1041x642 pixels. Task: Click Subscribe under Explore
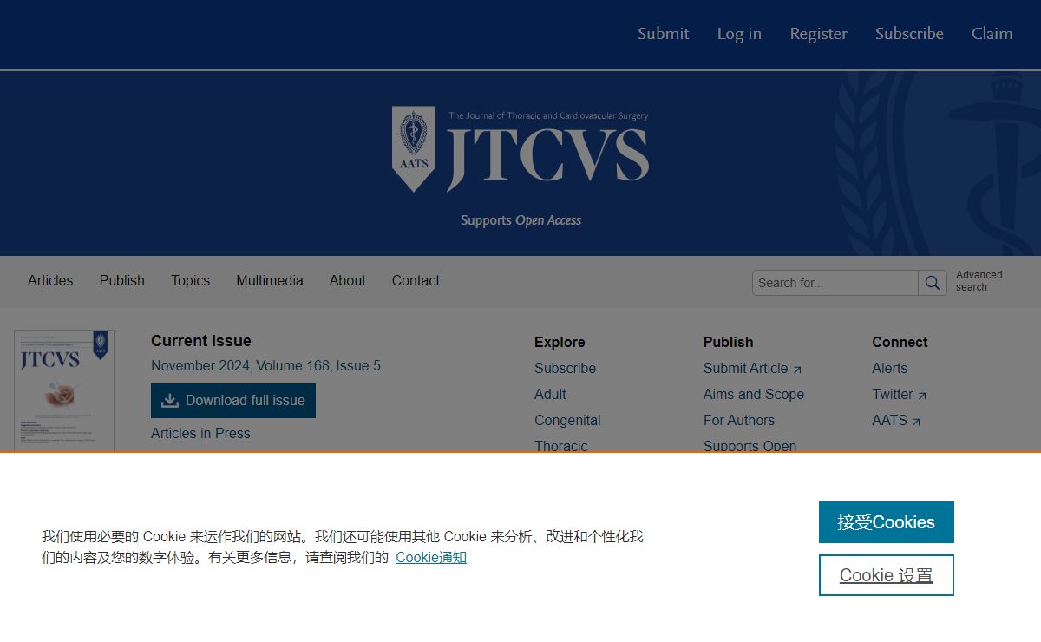[565, 369]
